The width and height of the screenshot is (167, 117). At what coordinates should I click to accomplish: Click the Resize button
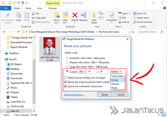[x=105, y=94]
